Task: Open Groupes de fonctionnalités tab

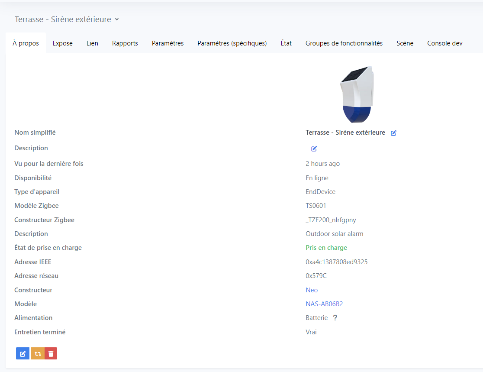Action: point(344,43)
